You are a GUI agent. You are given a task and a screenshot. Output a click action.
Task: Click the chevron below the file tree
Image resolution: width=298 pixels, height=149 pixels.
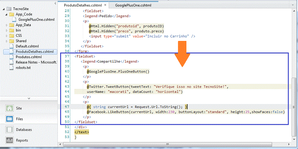[x=29, y=98]
